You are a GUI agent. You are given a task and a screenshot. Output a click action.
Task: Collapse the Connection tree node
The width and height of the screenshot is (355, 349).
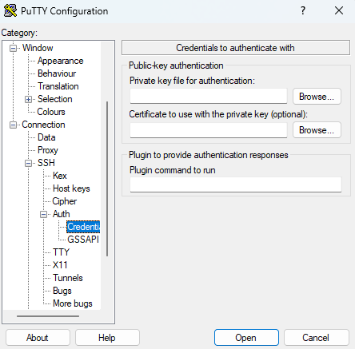(13, 125)
